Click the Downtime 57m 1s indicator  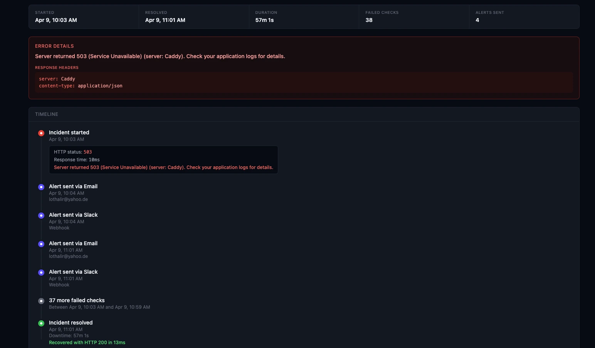69,335
